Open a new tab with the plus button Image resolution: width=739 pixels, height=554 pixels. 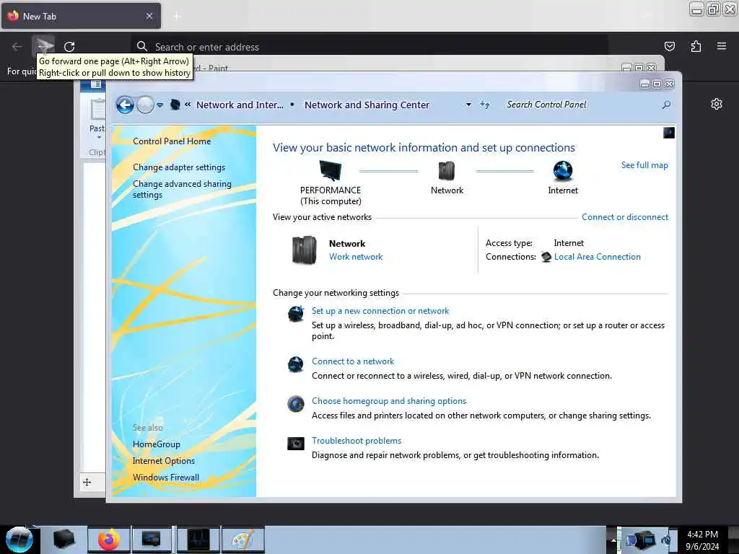[x=177, y=17]
